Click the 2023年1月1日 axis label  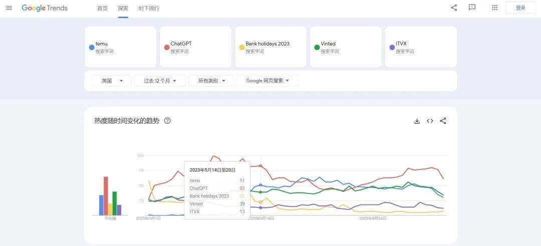click(x=148, y=218)
